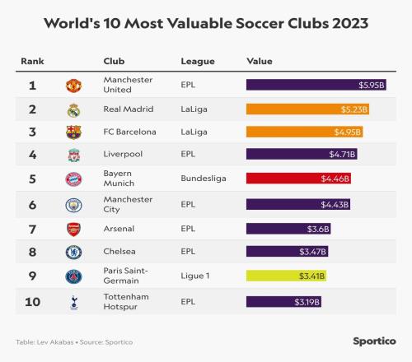Click the Source: Sportico credit text
The width and height of the screenshot is (412, 362).
pos(106,342)
